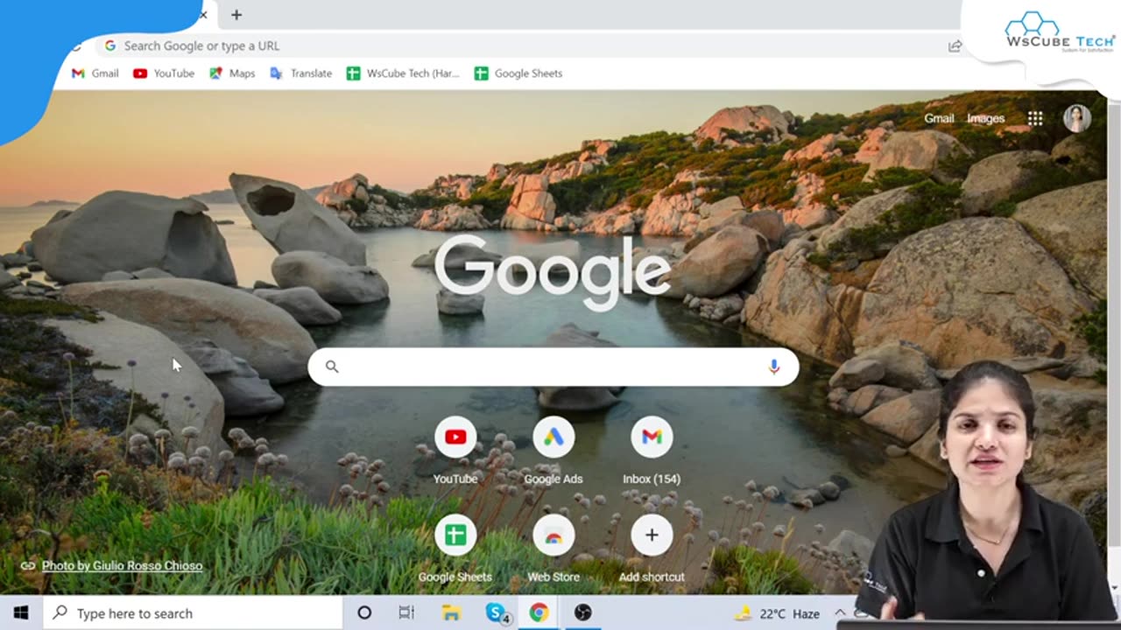Open Cortana circle icon on taskbar
This screenshot has height=630, width=1121.
(x=364, y=613)
